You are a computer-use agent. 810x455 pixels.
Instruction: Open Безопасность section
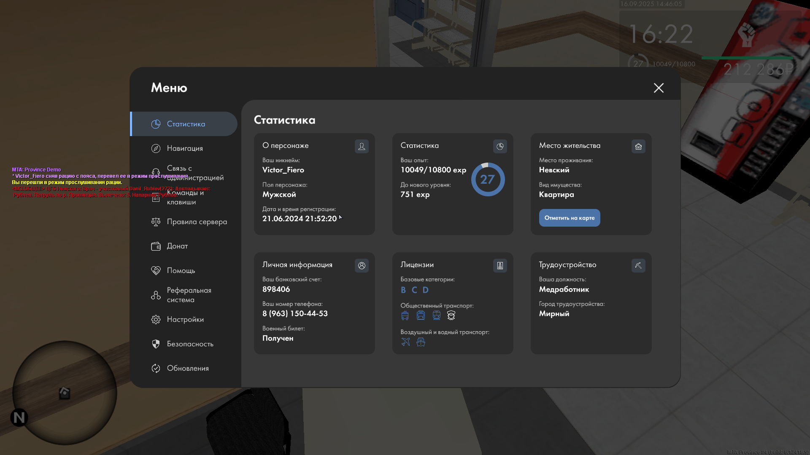(x=190, y=344)
